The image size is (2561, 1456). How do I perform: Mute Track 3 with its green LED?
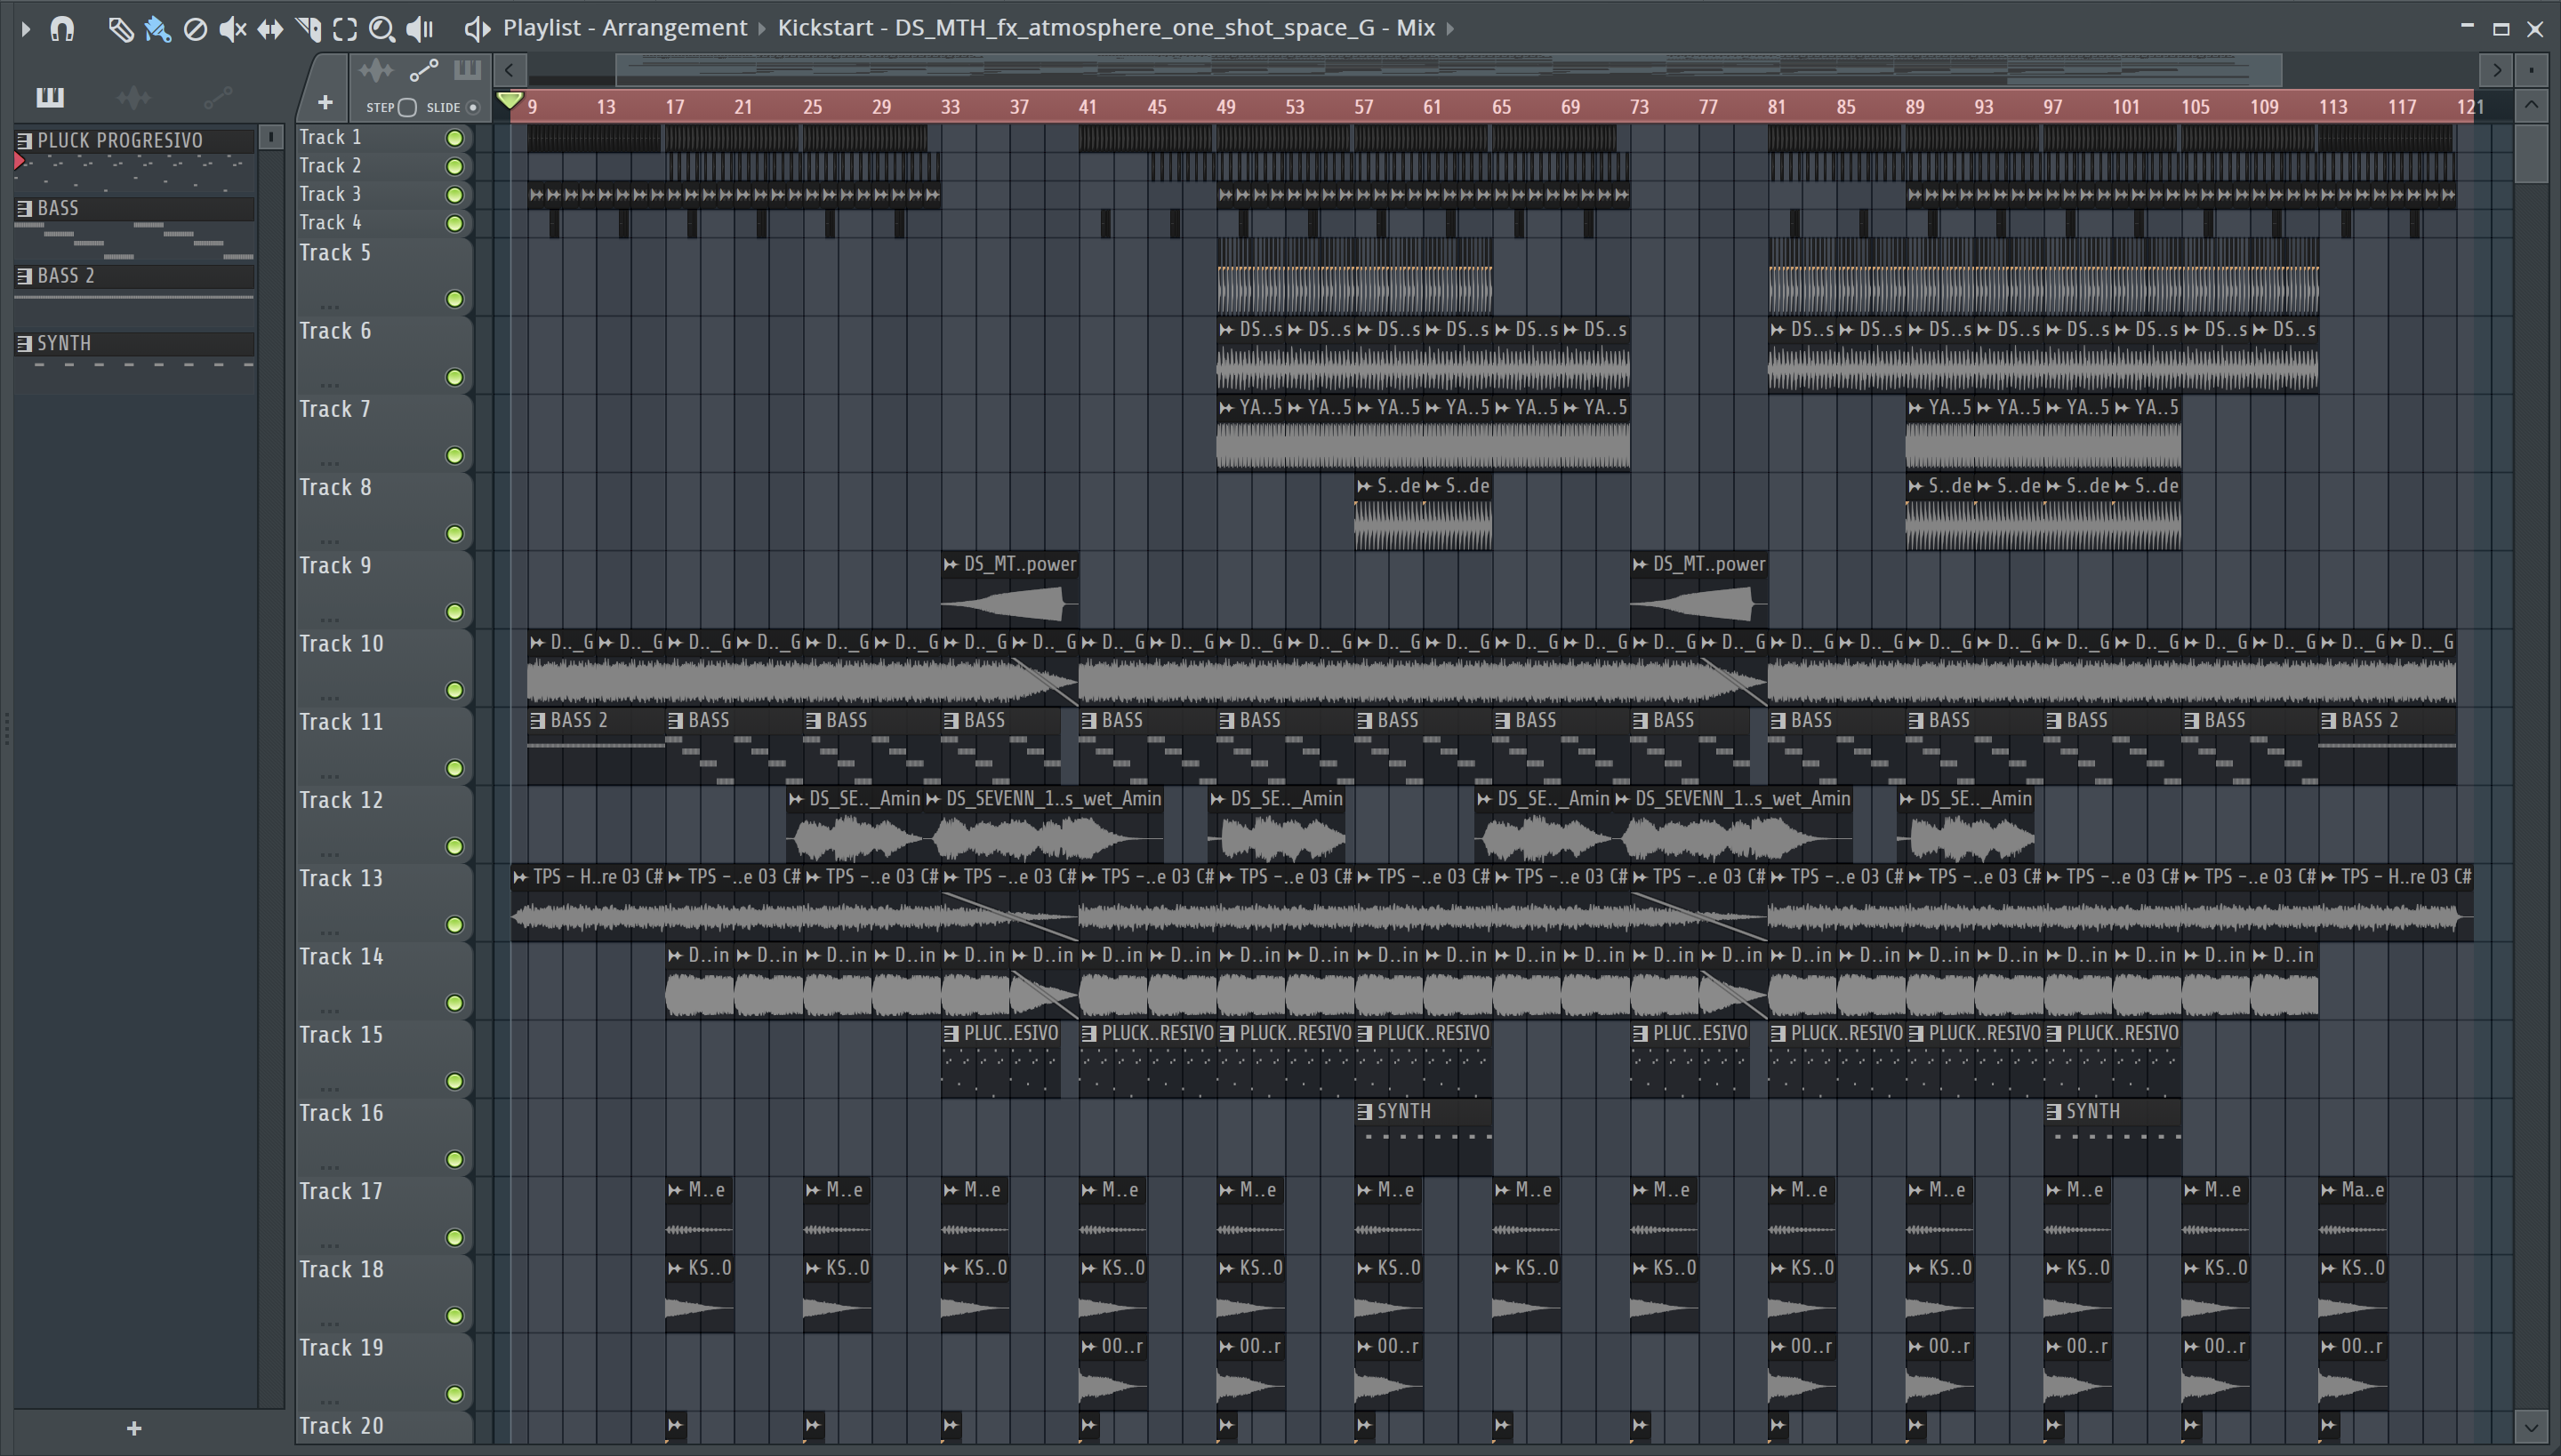(454, 195)
